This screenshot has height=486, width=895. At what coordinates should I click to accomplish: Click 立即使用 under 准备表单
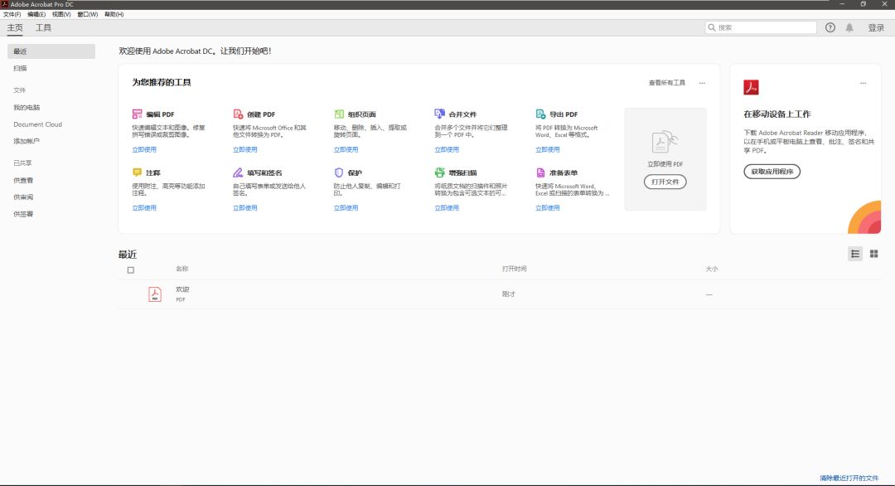click(x=548, y=208)
